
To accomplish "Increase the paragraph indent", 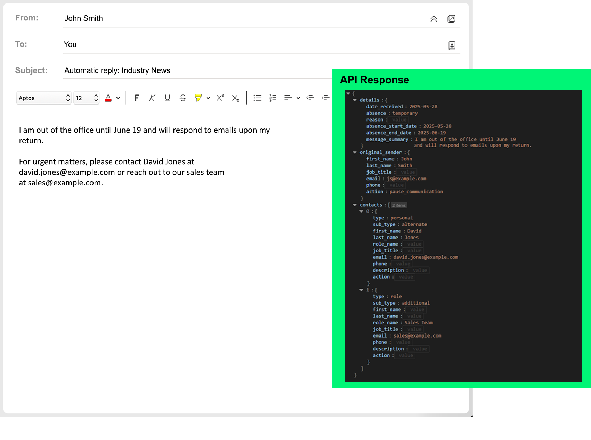I will [x=325, y=98].
